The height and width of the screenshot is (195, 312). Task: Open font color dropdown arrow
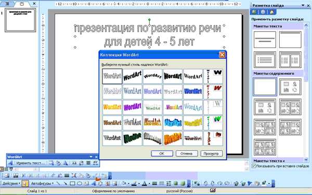(x=149, y=184)
